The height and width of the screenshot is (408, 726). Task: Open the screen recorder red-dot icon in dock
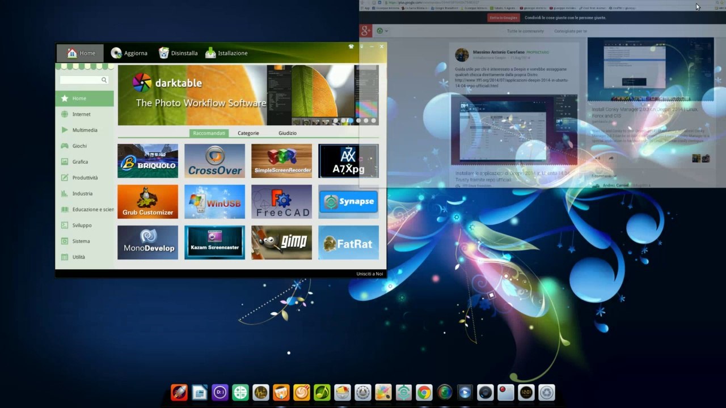click(x=506, y=392)
